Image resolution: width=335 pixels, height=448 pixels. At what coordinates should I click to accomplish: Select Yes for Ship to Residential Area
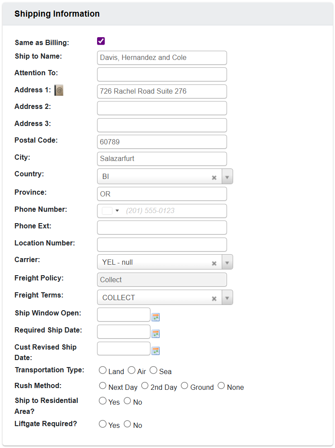point(102,400)
